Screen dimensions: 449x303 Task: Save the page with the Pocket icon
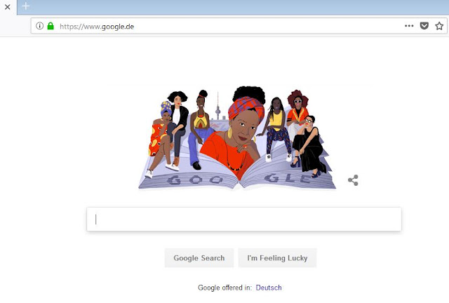pyautogui.click(x=424, y=26)
